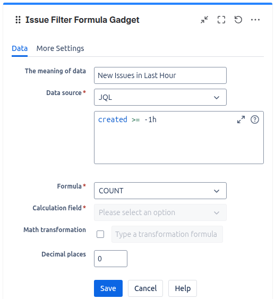
Task: Open the gadget more actions menu
Action: coord(255,20)
